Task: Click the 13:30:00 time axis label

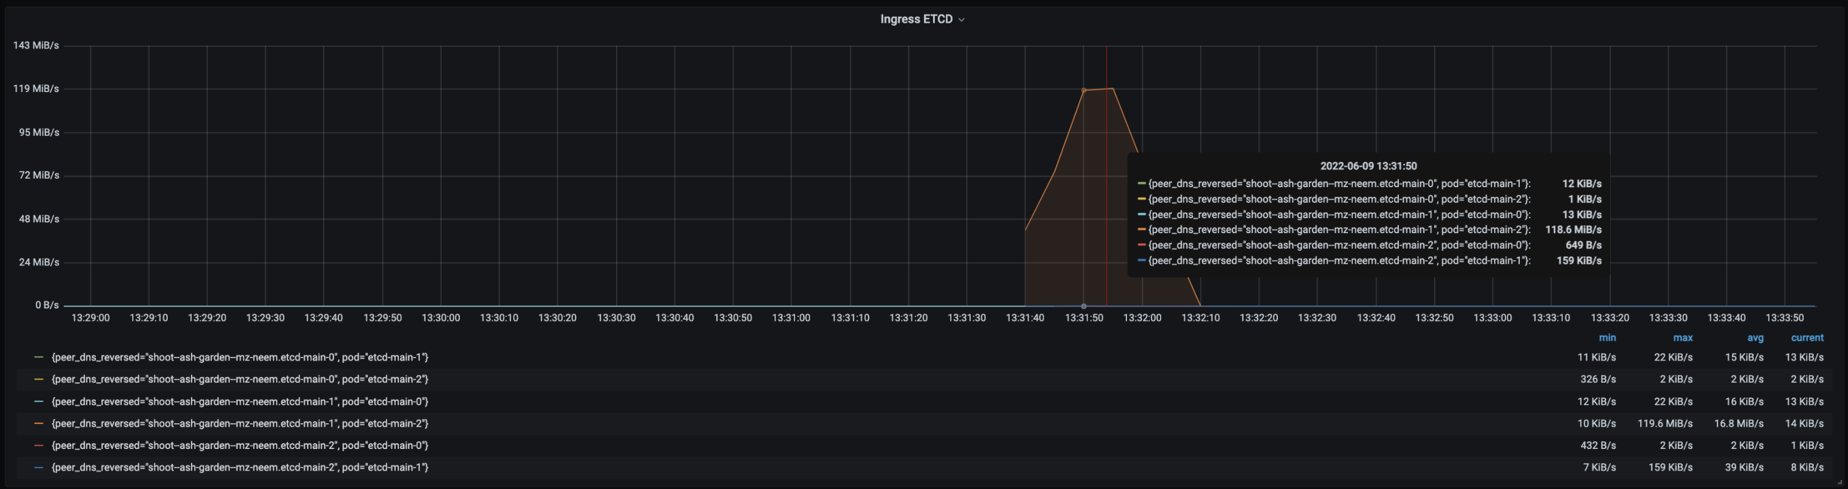Action: (441, 318)
